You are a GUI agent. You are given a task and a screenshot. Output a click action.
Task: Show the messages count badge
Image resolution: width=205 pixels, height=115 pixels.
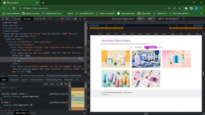point(69,19)
